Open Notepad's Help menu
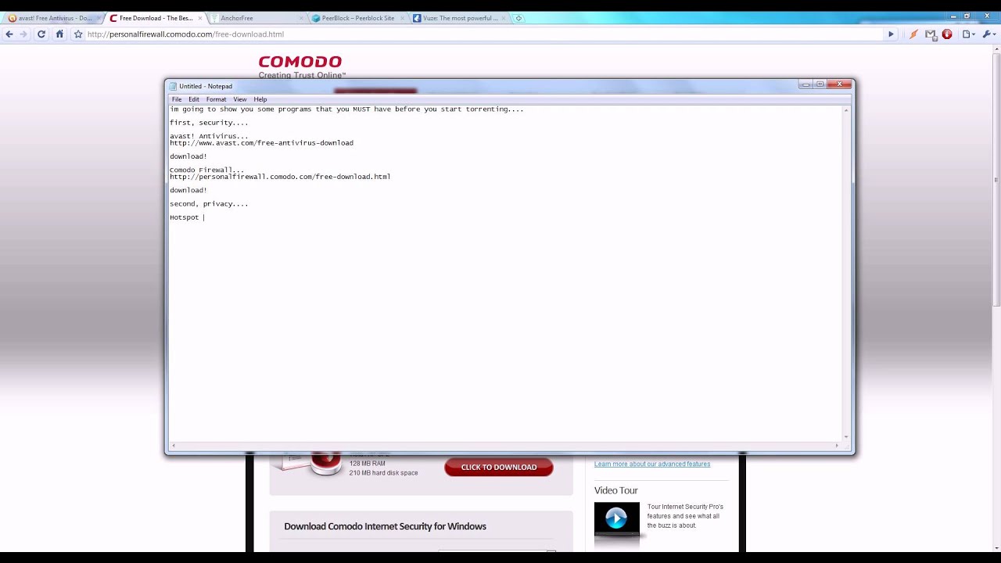 260,99
